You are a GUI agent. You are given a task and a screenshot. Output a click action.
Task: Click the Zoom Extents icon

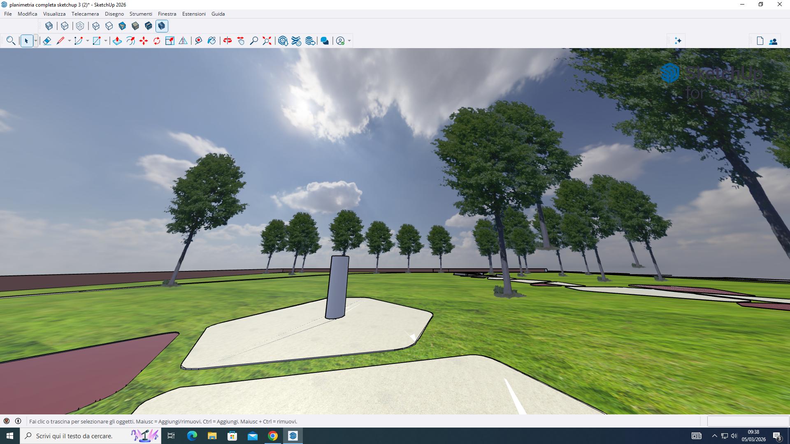267,41
